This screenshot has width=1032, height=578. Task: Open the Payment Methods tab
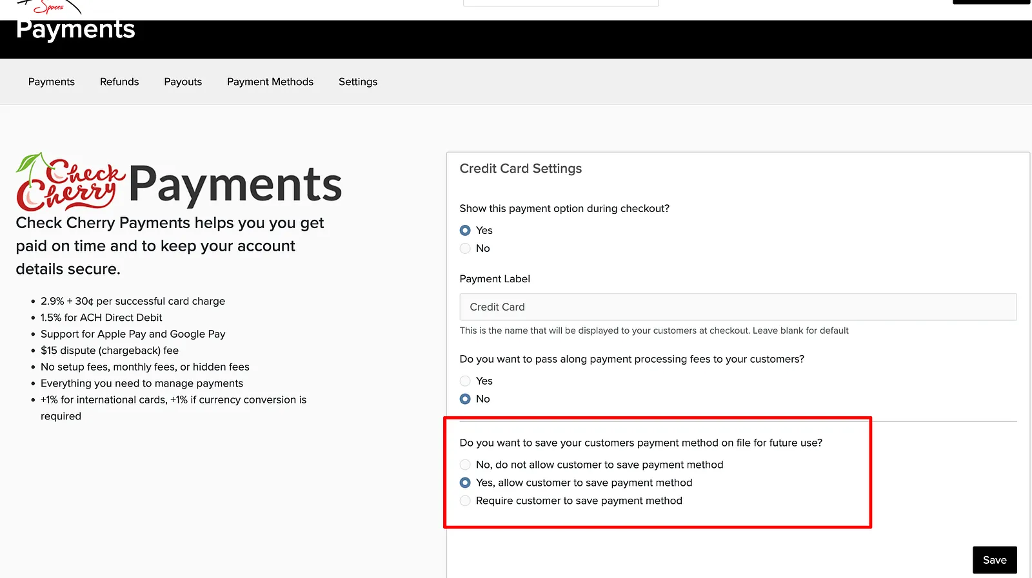pos(270,82)
